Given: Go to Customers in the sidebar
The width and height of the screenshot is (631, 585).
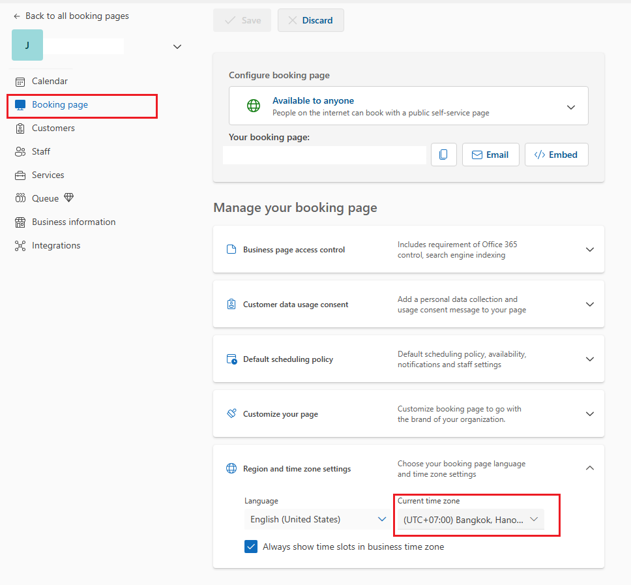Looking at the screenshot, I should pos(53,128).
